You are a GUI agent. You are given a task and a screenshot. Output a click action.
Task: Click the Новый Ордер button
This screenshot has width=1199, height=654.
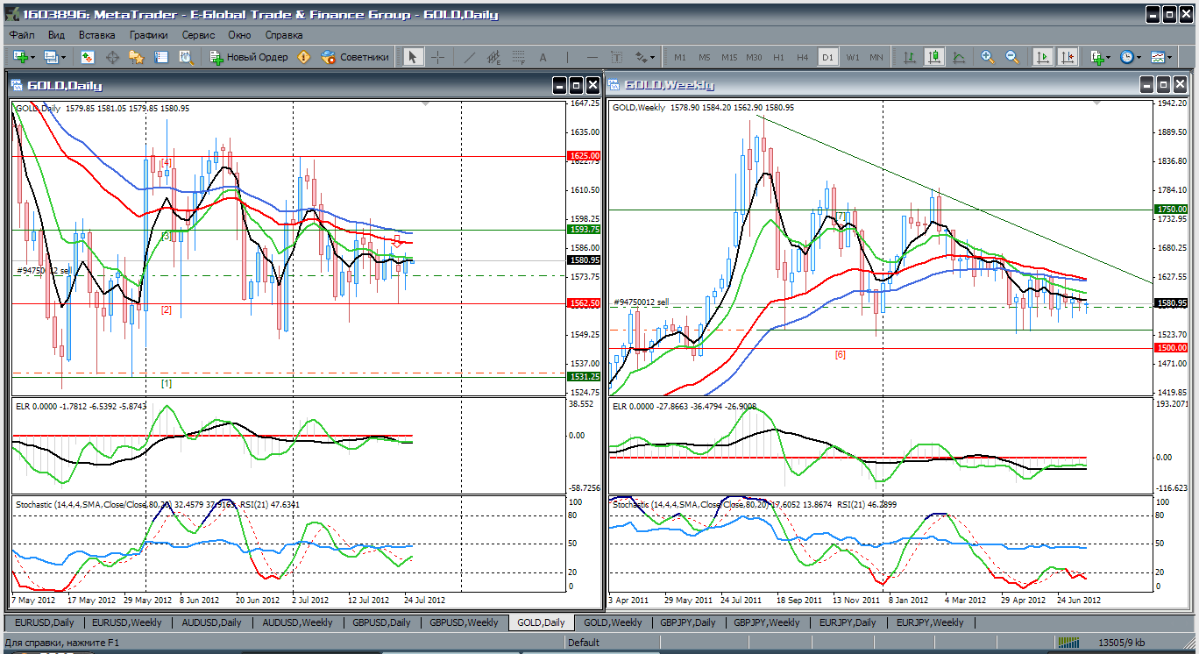tap(249, 57)
